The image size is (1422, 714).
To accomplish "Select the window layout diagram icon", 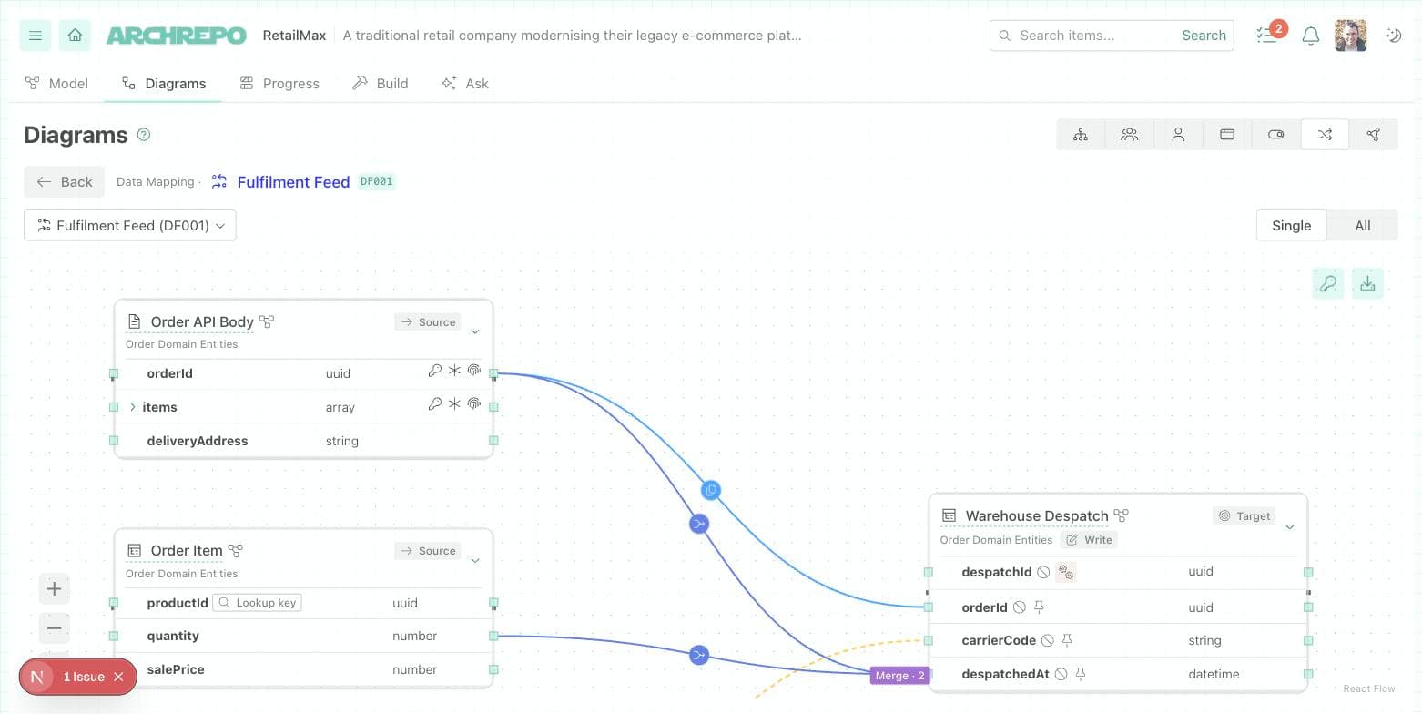I will 1227,135.
